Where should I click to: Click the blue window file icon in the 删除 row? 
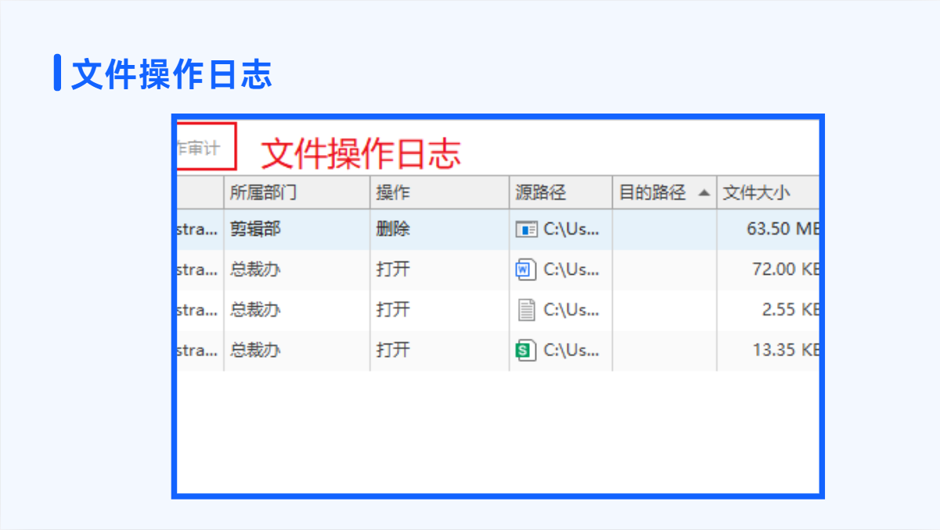tap(527, 229)
